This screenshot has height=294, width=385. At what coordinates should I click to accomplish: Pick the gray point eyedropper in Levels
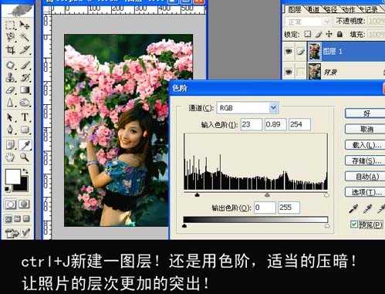click(367, 208)
